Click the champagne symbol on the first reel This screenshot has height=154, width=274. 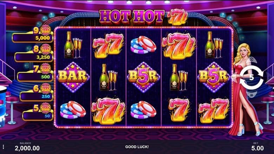click(73, 45)
